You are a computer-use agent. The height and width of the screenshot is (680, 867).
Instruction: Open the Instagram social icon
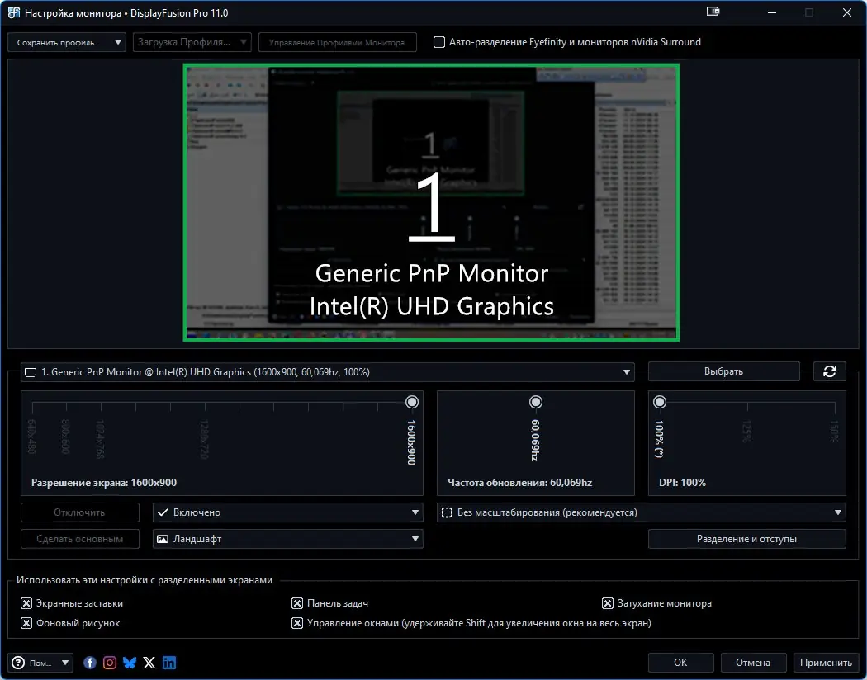coord(110,663)
